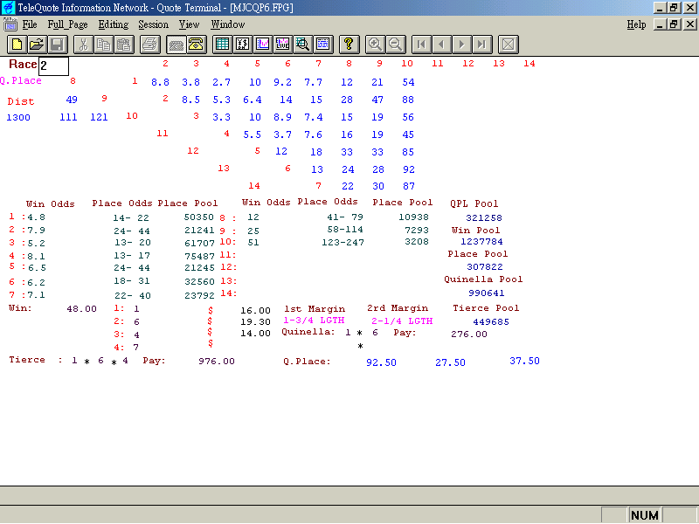Jump to last page arrow

[481, 45]
